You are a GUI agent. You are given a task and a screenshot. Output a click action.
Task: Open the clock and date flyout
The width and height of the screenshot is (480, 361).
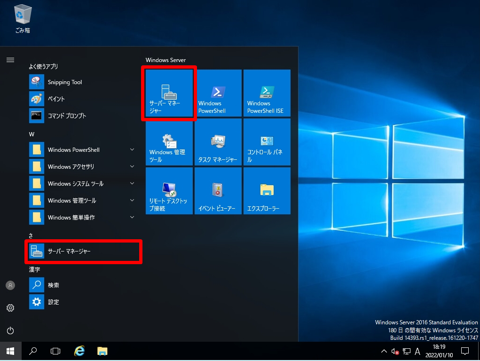439,351
